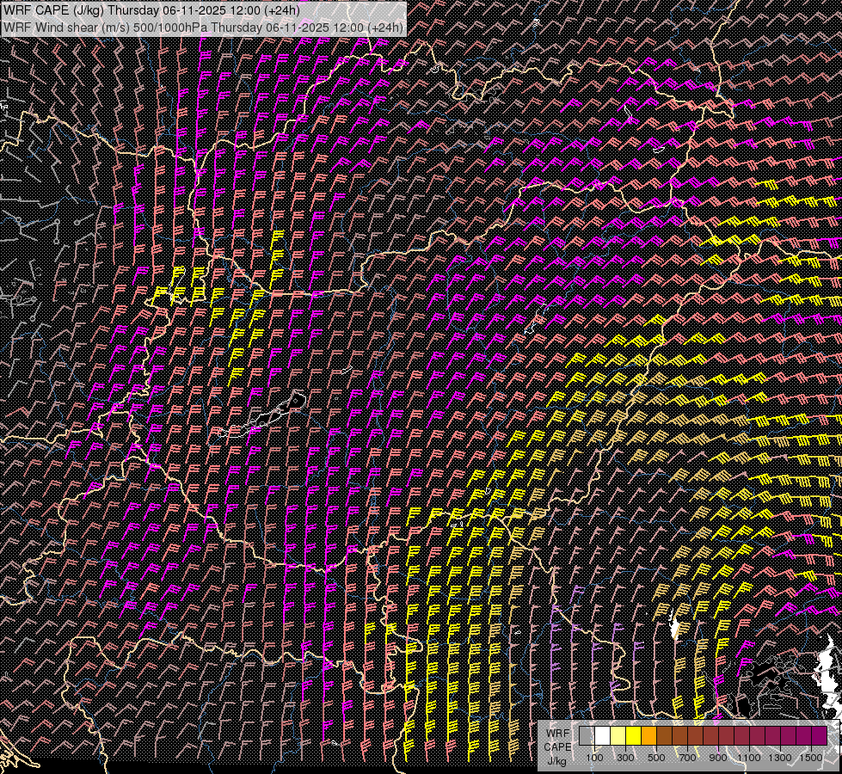Pick the orange swatch in the CAPE legend

(648, 736)
